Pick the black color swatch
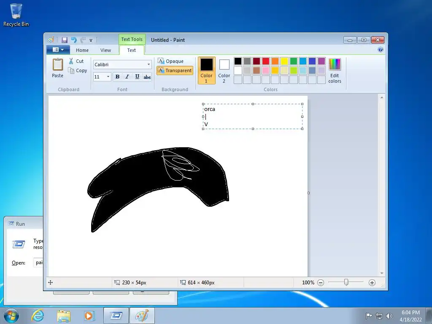This screenshot has height=324, width=432. (238, 61)
